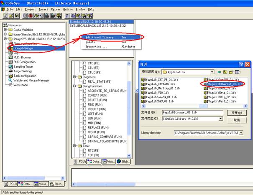Image resolution: width=253 pixels, height=195 pixels.
Task: Open Sampling Trace in Resources tree
Action: click(x=24, y=66)
